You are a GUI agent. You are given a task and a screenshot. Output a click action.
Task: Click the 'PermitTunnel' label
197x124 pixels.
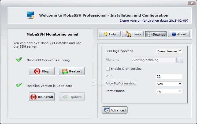tap(116, 91)
